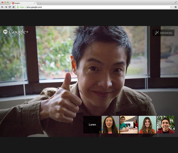This screenshot has width=178, height=153.
Task: Select the Loren participant tile
Action: tap(92, 125)
